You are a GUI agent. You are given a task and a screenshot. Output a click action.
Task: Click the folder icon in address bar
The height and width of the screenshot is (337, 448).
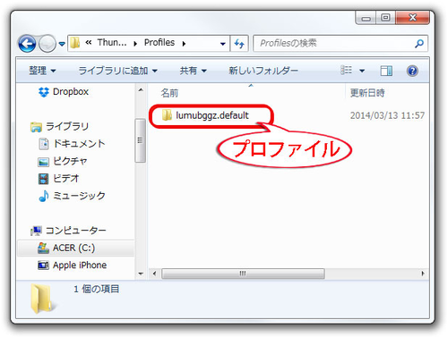coord(75,43)
